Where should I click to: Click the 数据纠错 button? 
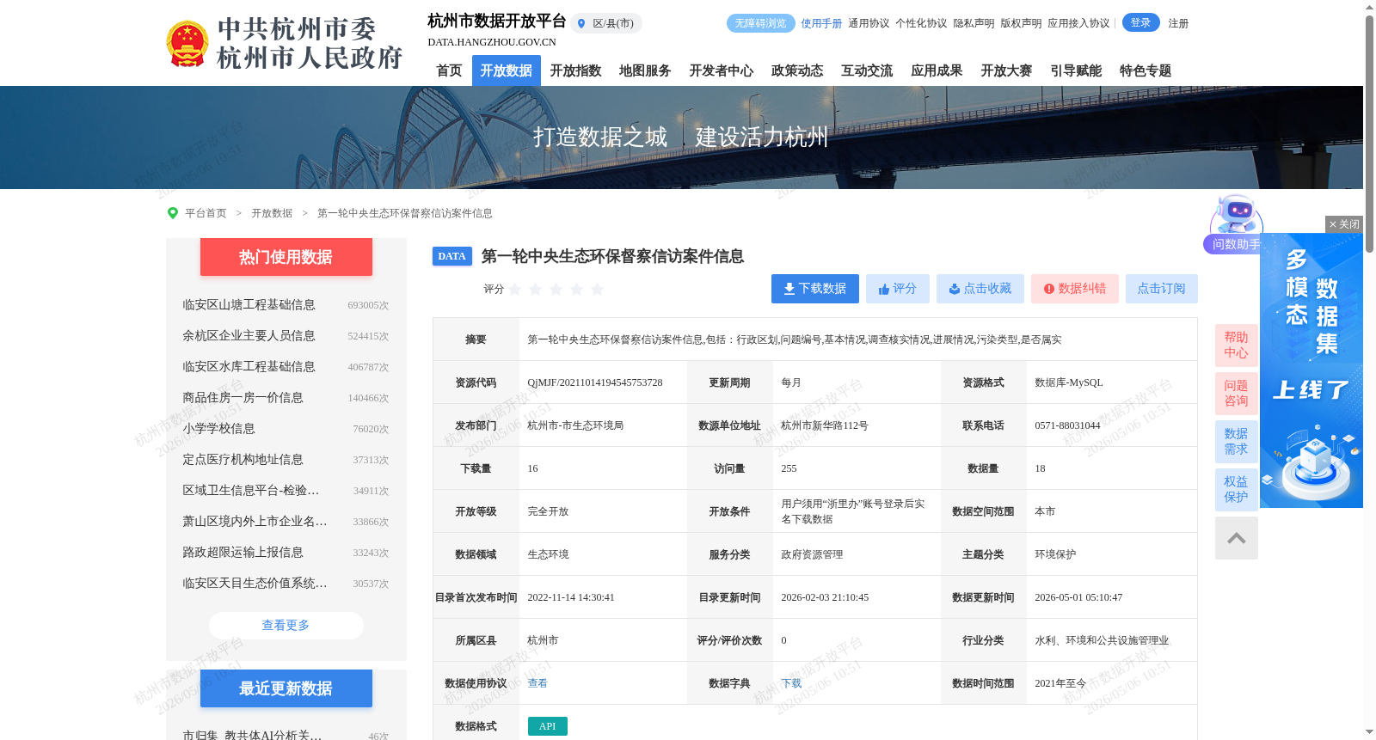(1075, 289)
